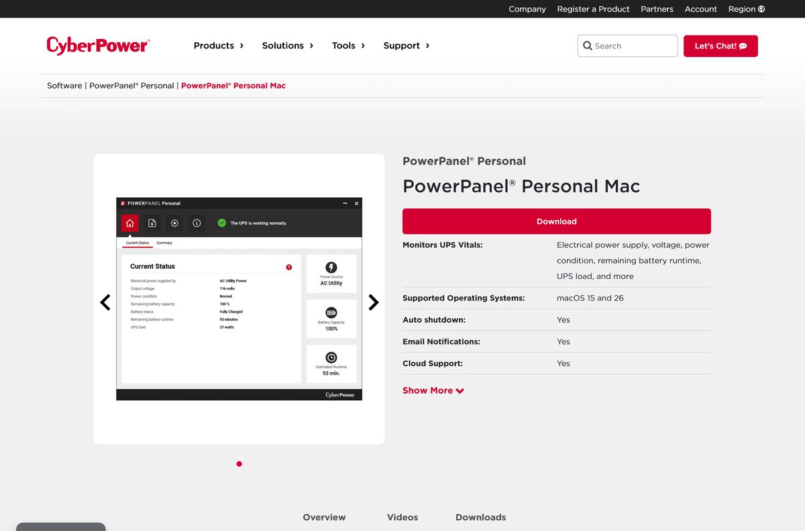Click the red help question mark in Current Status

coord(289,267)
